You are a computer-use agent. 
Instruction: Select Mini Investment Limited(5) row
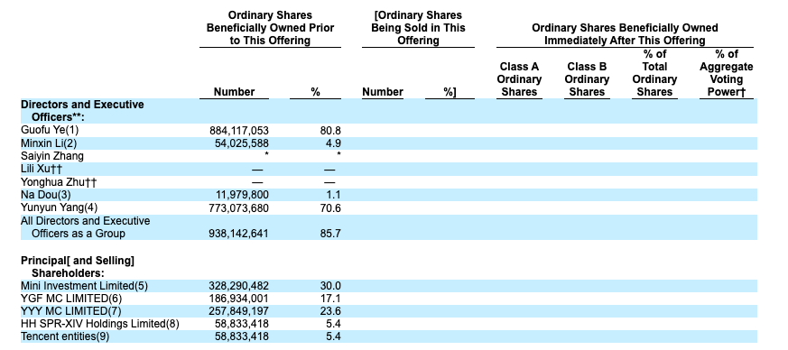(388, 286)
